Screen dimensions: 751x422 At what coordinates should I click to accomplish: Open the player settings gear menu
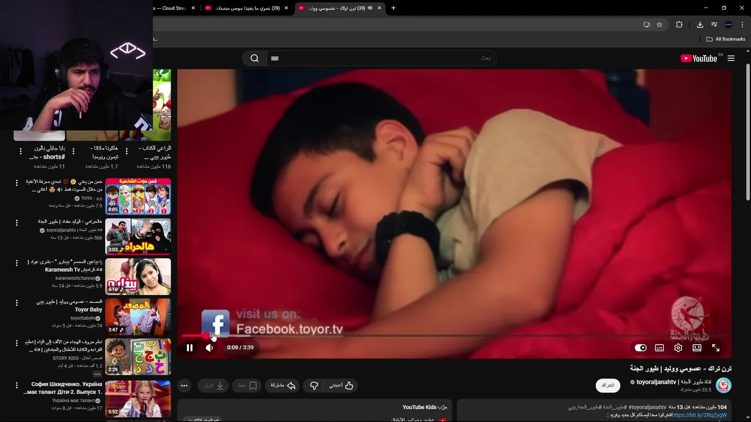(678, 348)
